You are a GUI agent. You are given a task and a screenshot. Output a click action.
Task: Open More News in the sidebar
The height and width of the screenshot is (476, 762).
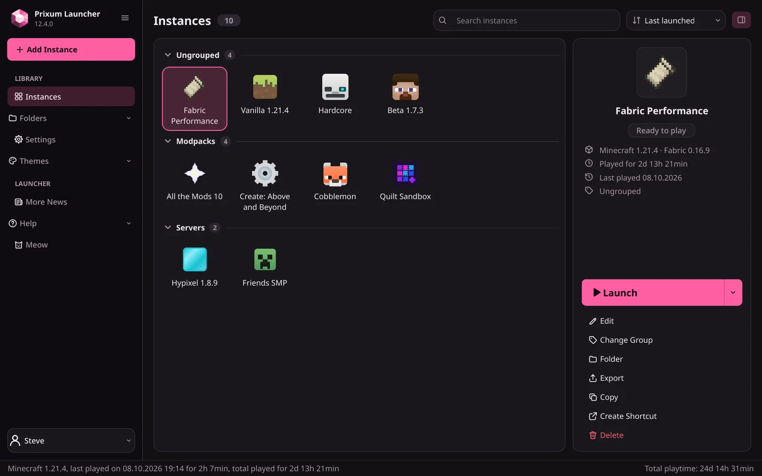(x=71, y=202)
